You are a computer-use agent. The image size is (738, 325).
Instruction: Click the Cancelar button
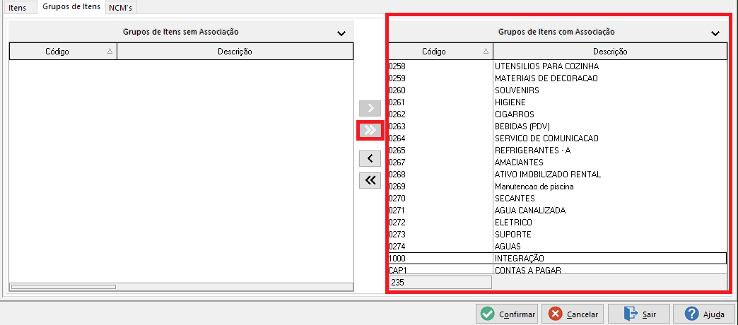point(573,314)
